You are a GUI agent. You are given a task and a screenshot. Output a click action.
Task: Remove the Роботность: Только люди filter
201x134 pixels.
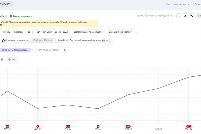(28, 50)
